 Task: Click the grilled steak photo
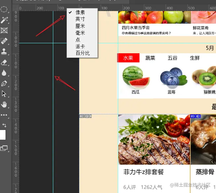[154, 139]
